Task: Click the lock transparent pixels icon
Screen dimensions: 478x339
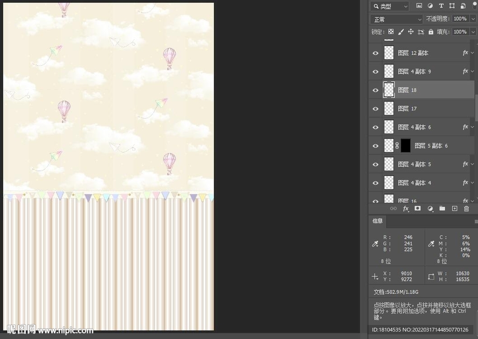Action: tap(391, 32)
